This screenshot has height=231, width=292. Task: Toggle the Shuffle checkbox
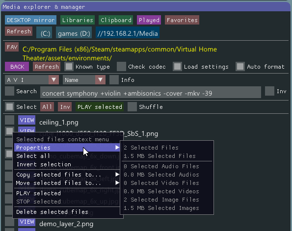pyautogui.click(x=132, y=107)
